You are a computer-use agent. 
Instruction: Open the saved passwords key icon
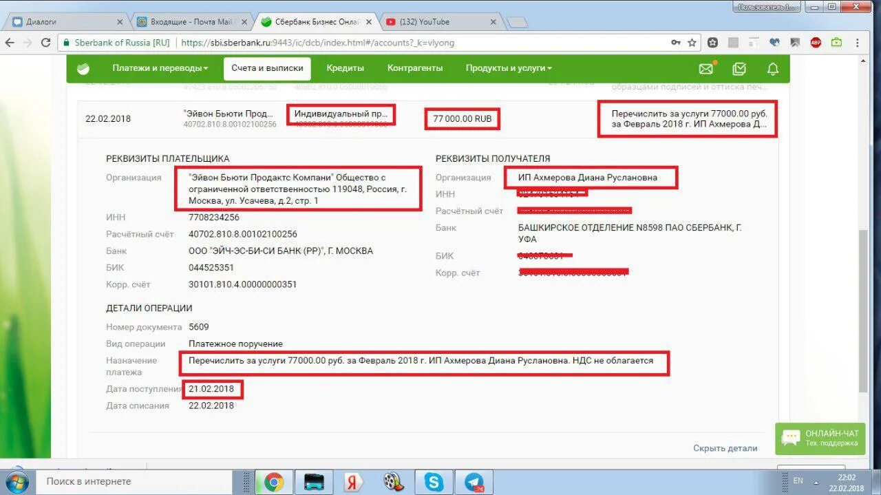tap(676, 43)
